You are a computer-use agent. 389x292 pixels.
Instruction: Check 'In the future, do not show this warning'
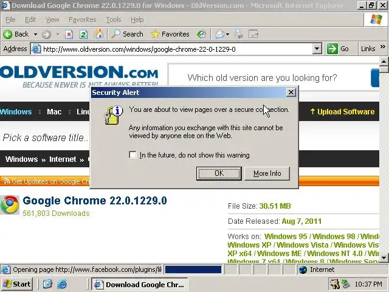133,155
